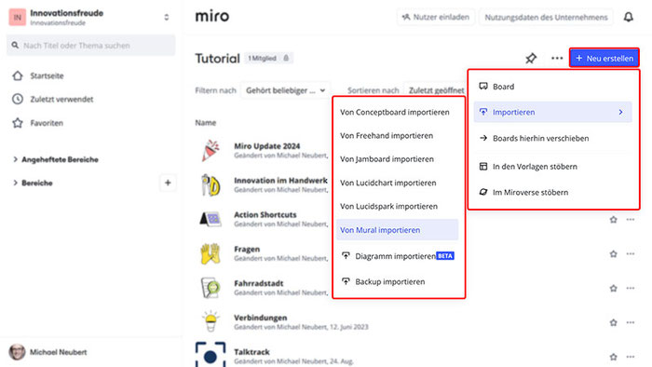The height and width of the screenshot is (367, 652).
Task: Click the Favoriten star icon in sidebar
Action: 18,123
